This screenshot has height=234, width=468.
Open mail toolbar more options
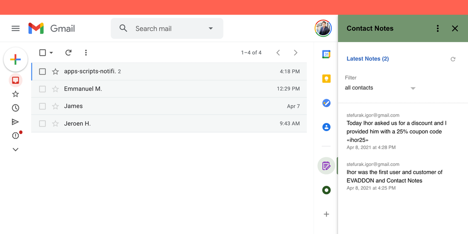(x=86, y=53)
